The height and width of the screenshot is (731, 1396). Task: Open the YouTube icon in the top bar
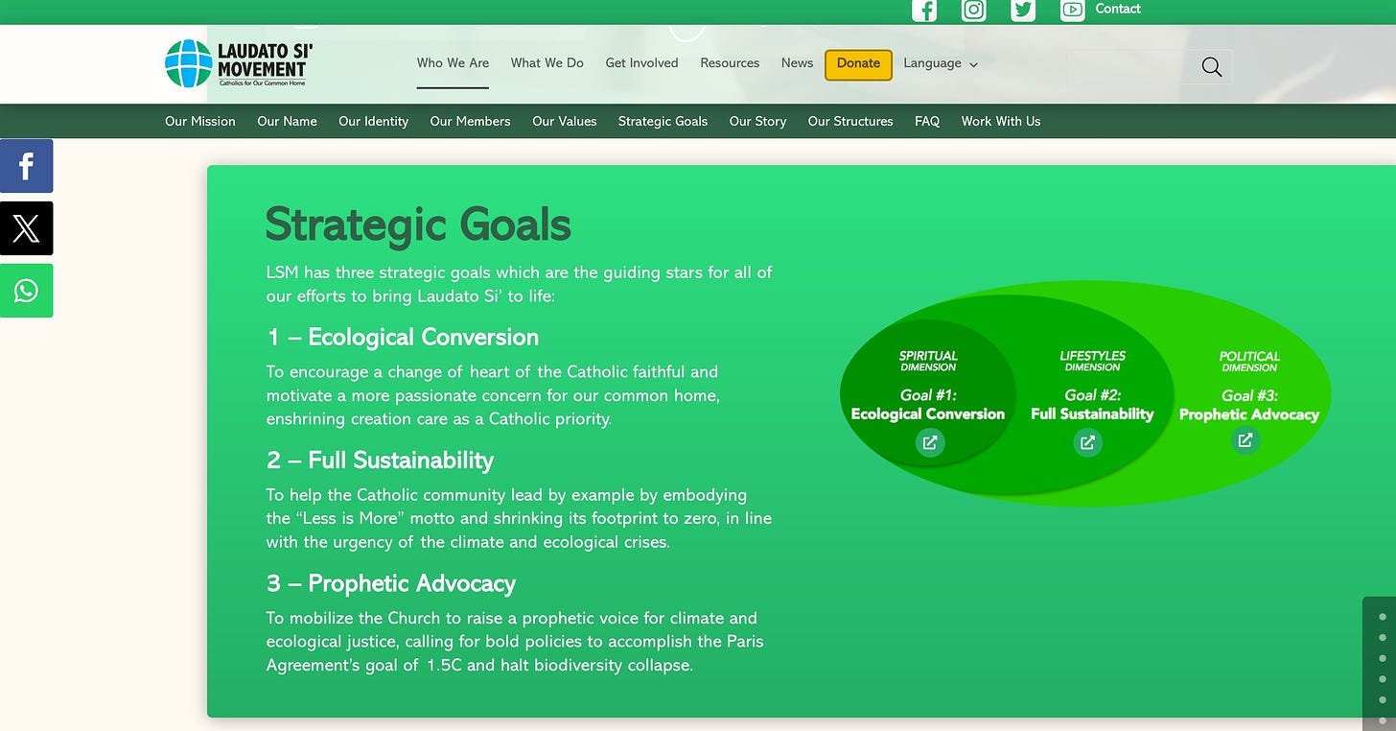1073,10
